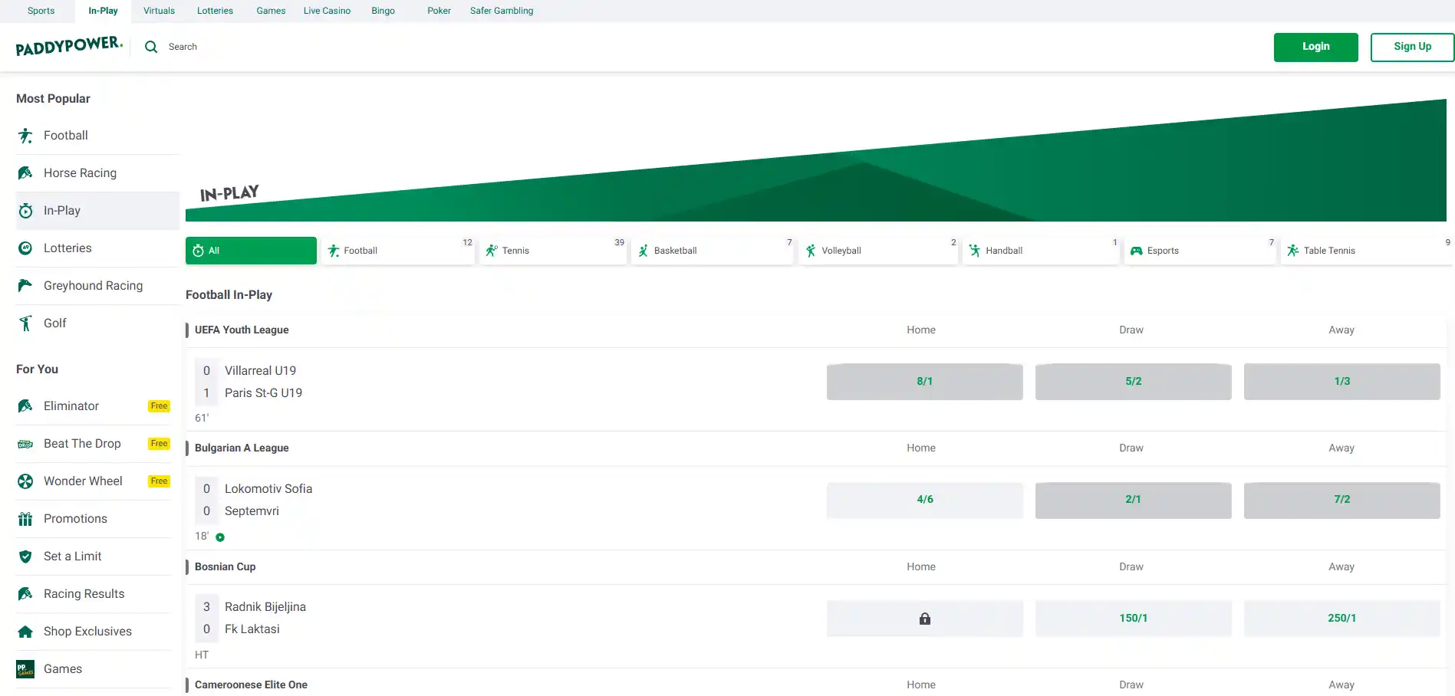Go to the Bingo top tab
Image resolution: width=1455 pixels, height=696 pixels.
[383, 11]
